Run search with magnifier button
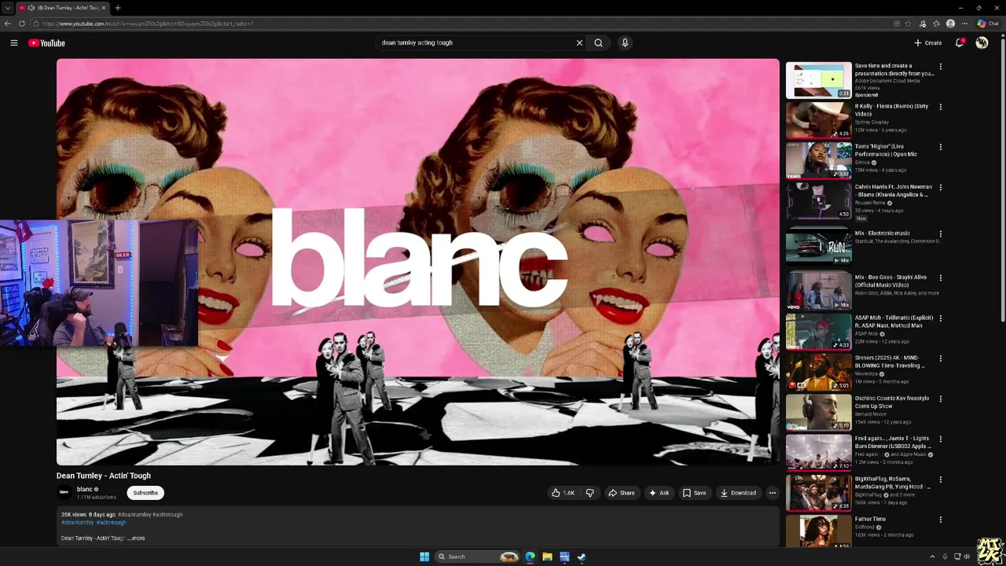This screenshot has width=1006, height=566. 598,43
